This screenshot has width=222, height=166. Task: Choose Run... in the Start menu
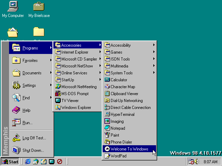[31, 122]
